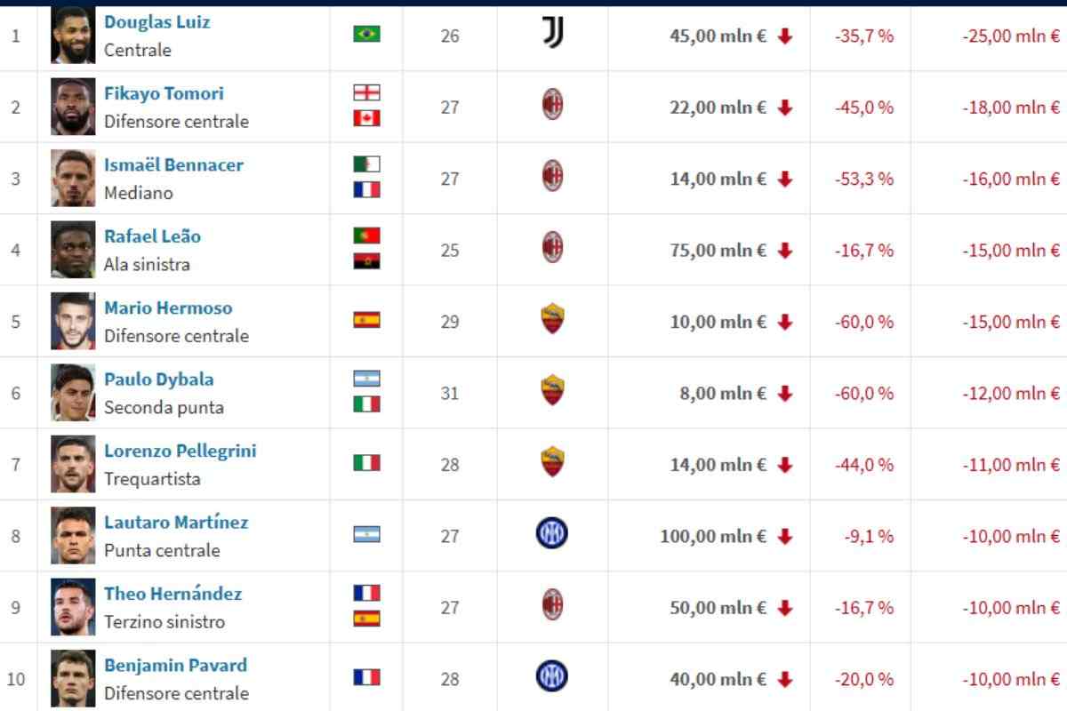The image size is (1067, 711).
Task: Click Fikayo Tomori's 22,00 mln € value
Action: [718, 108]
